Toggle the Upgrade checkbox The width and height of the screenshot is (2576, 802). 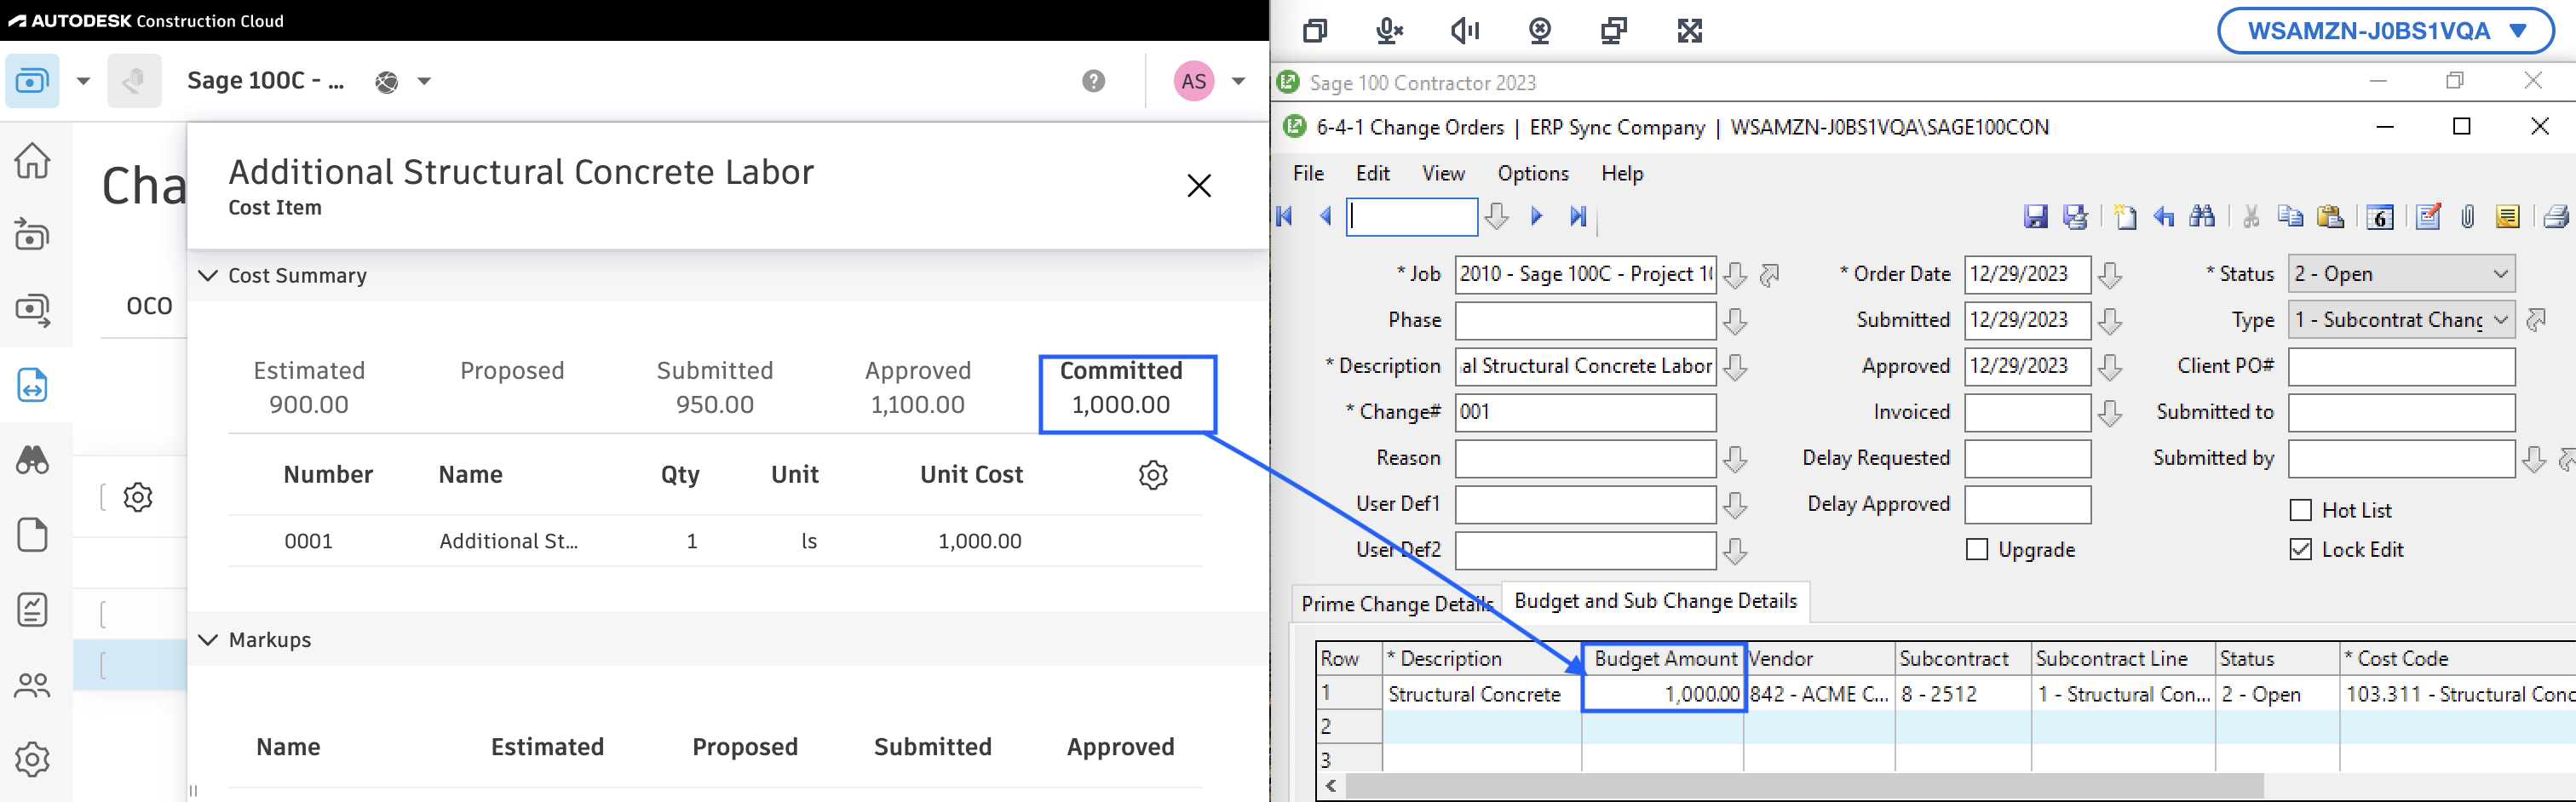coord(1976,550)
